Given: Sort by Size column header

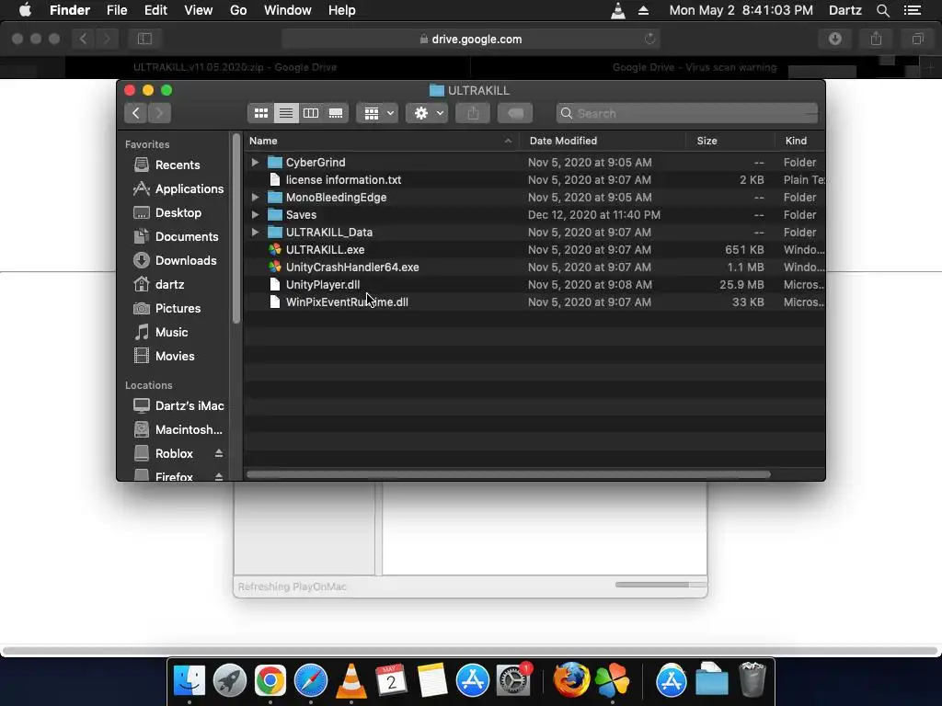Looking at the screenshot, I should [730, 141].
